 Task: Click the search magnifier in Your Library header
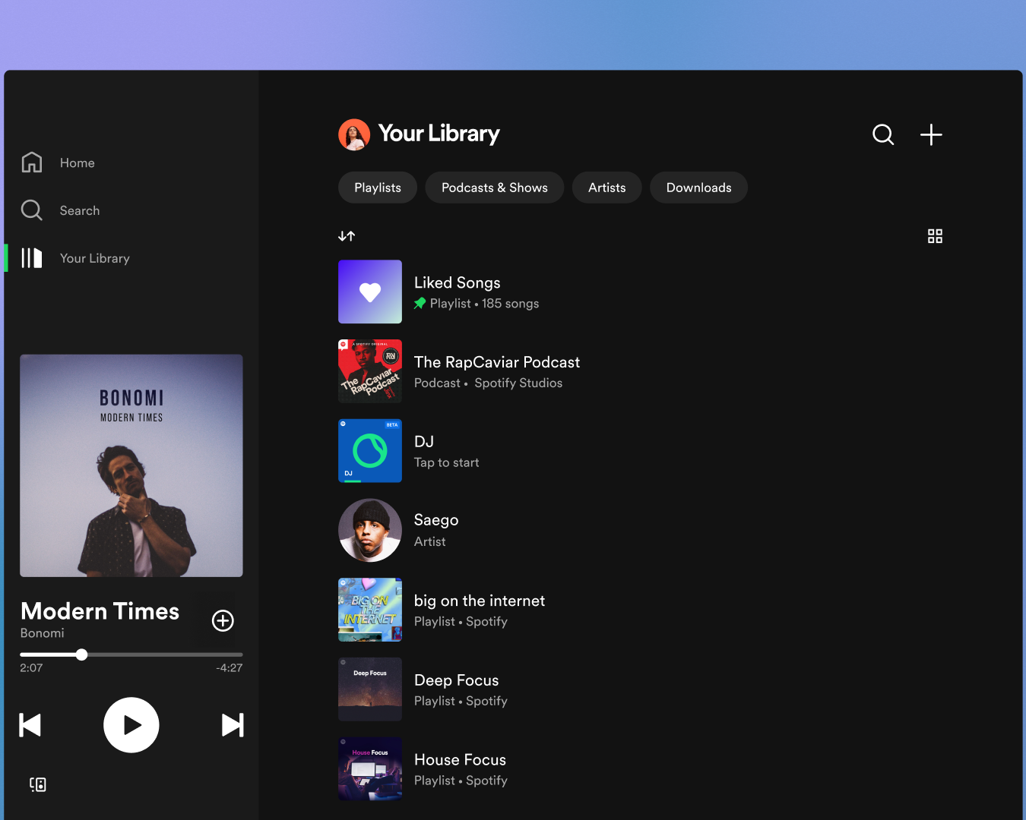pos(882,134)
